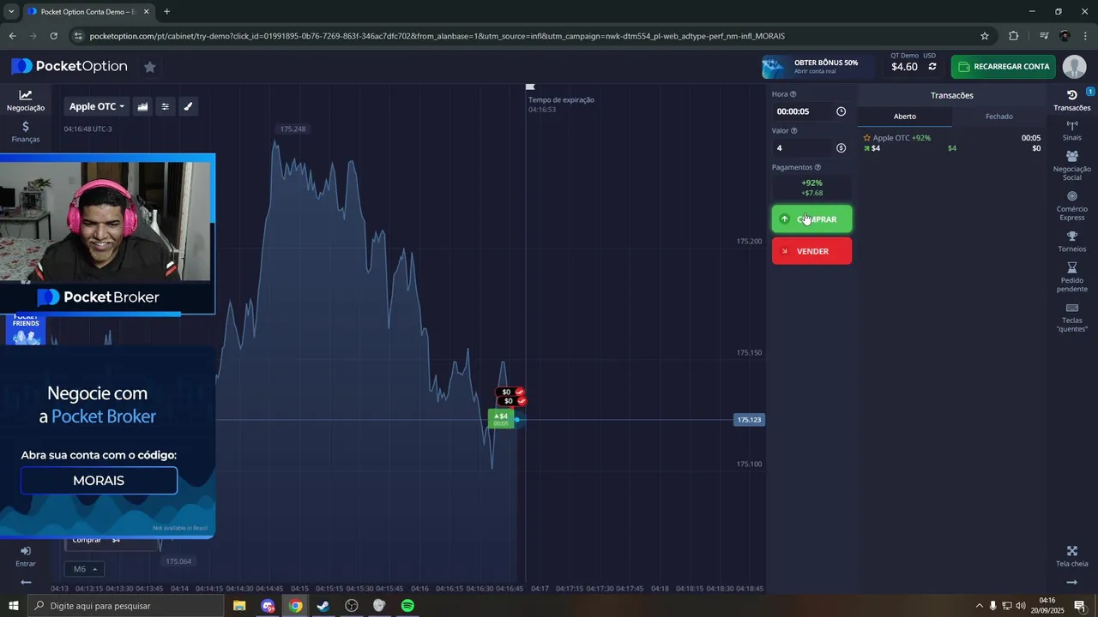Click the COMPRAR buy button

click(811, 219)
